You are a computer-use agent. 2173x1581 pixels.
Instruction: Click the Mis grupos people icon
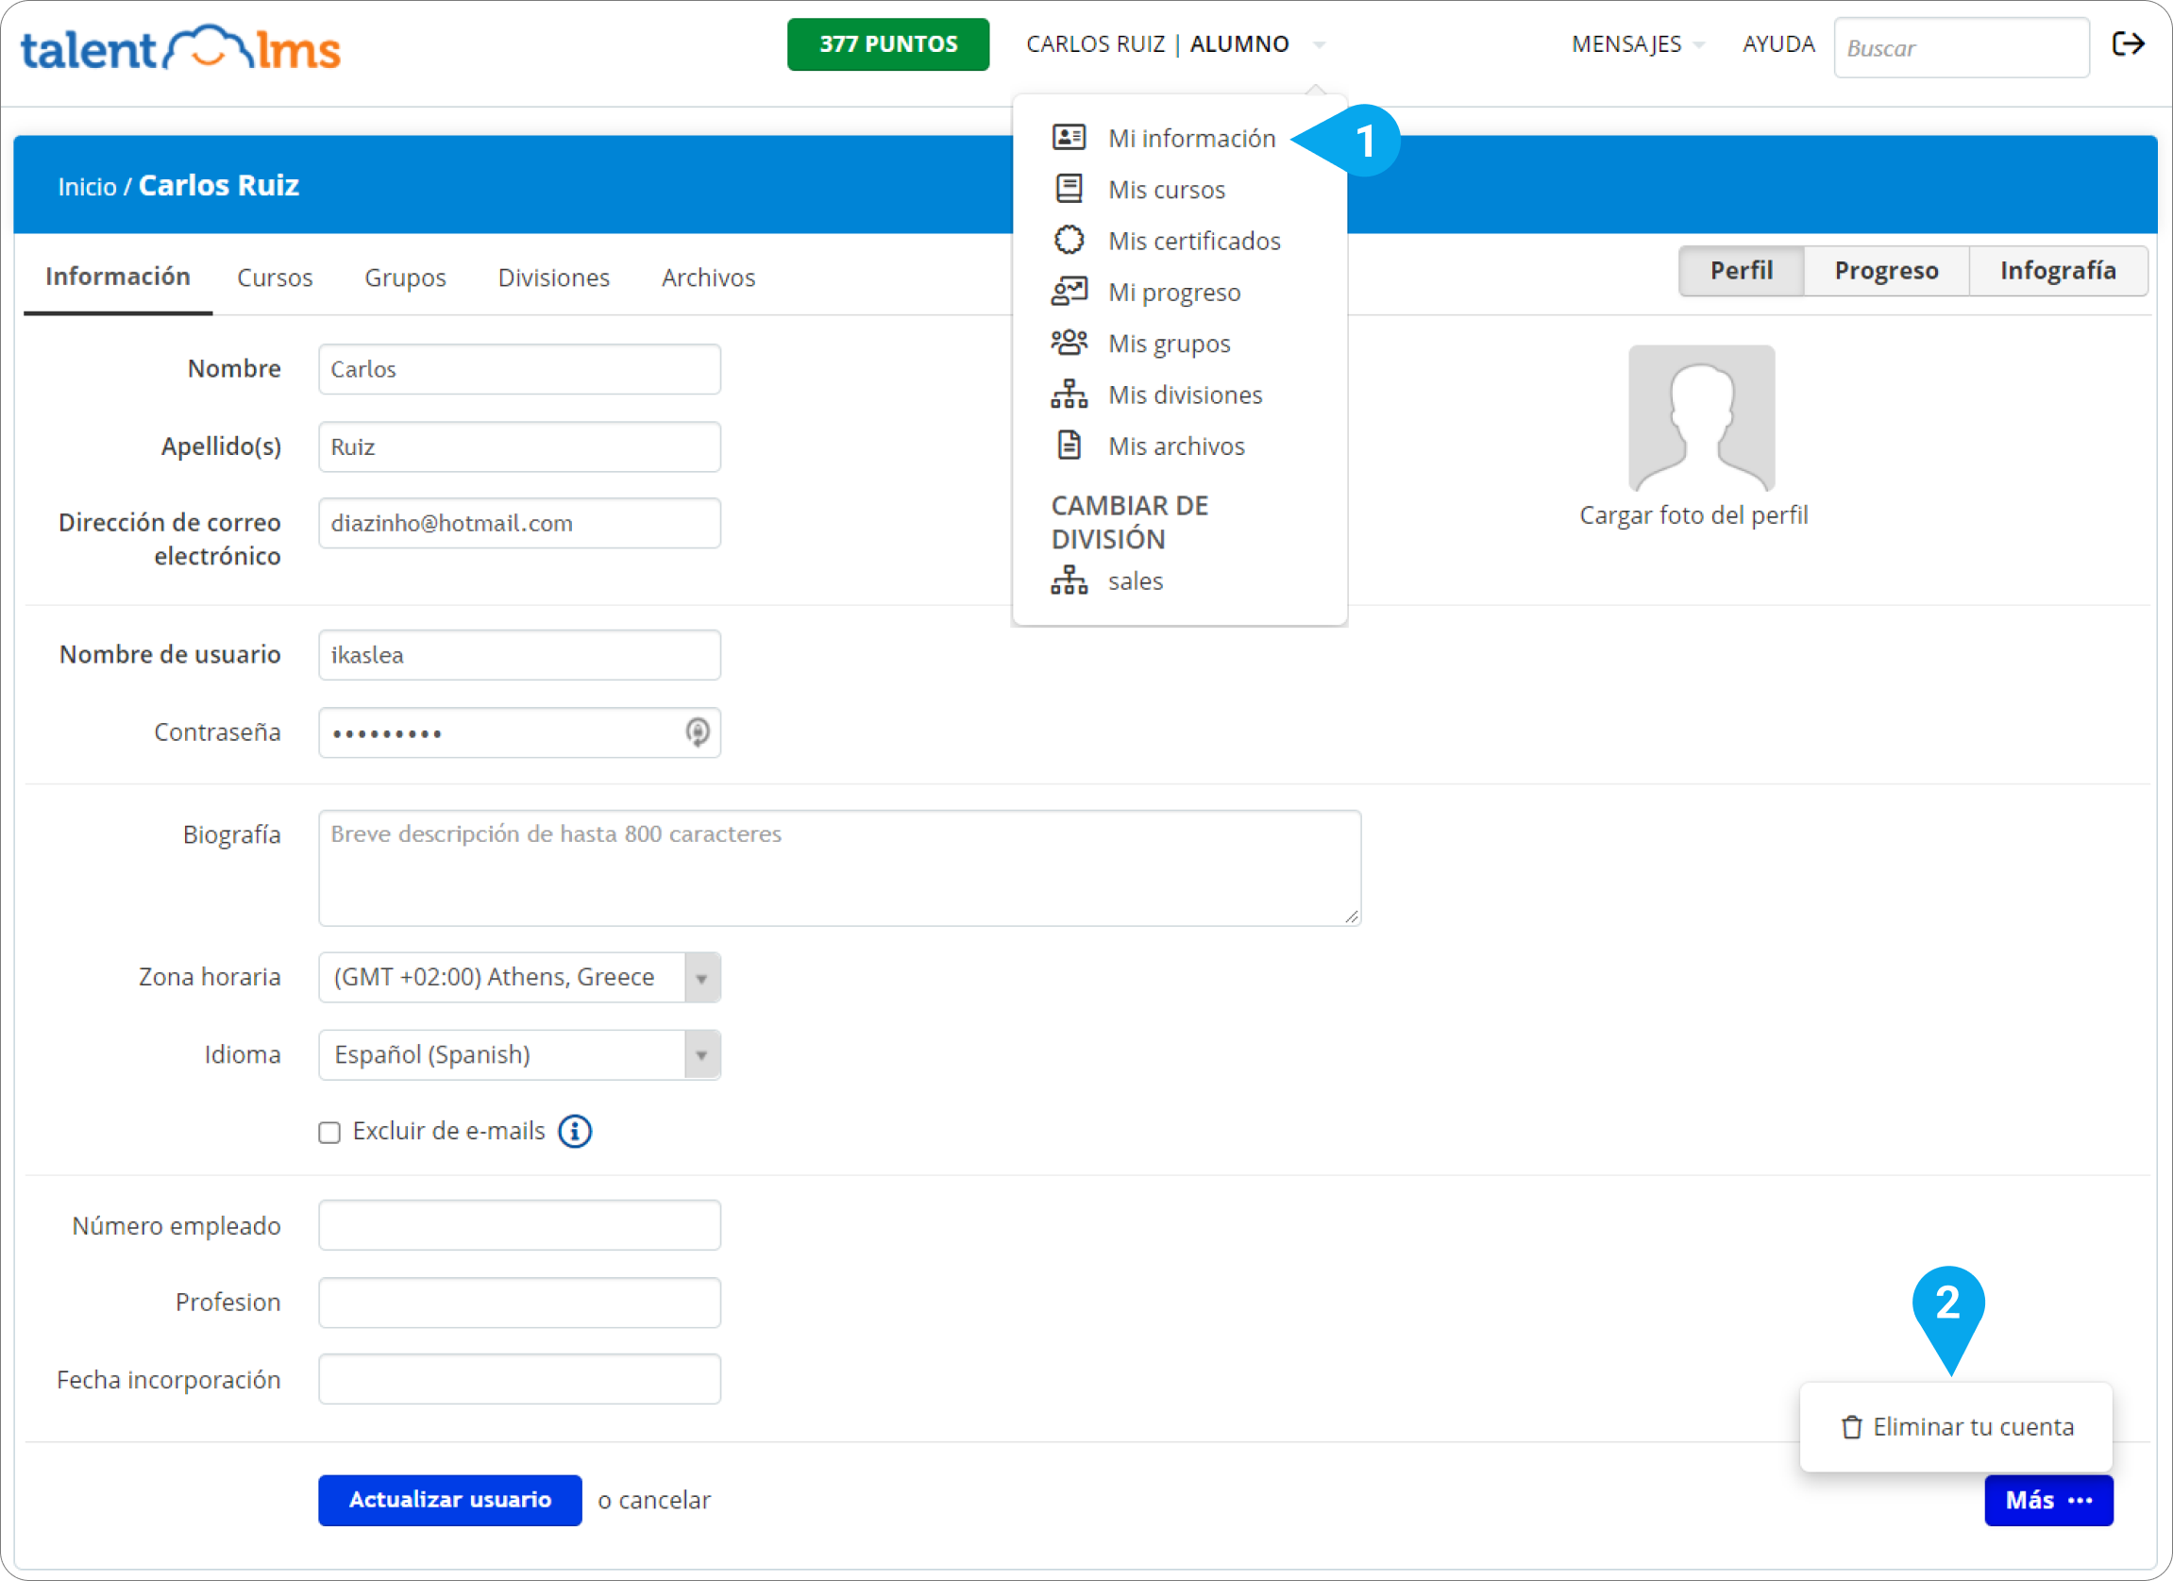tap(1069, 343)
